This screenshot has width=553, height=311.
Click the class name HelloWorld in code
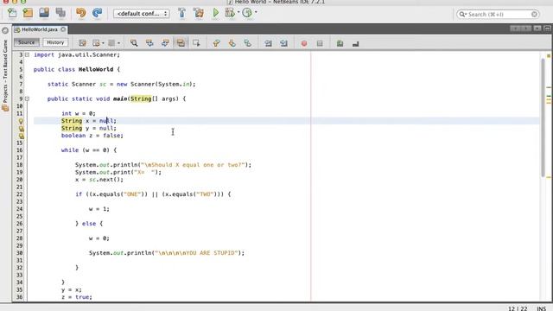(96, 69)
